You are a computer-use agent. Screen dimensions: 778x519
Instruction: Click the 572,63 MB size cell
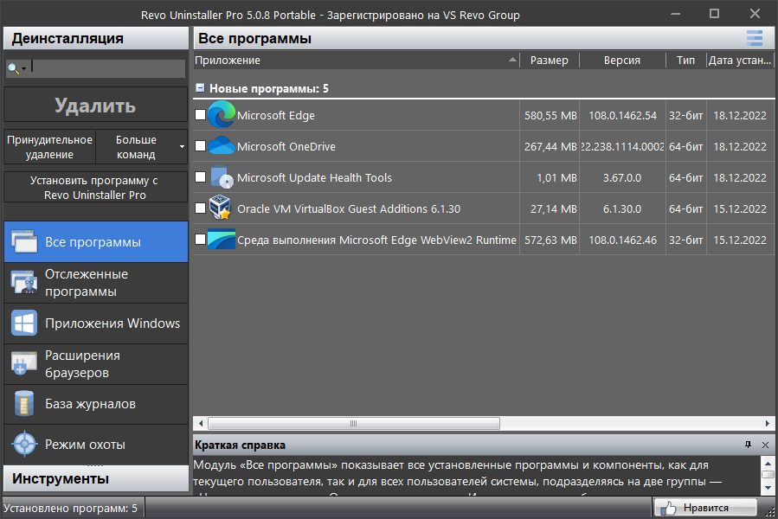coord(550,240)
